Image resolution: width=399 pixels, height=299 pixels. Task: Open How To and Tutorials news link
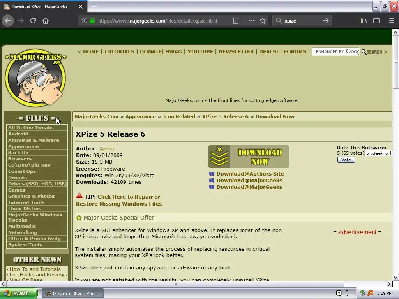[x=35, y=269]
